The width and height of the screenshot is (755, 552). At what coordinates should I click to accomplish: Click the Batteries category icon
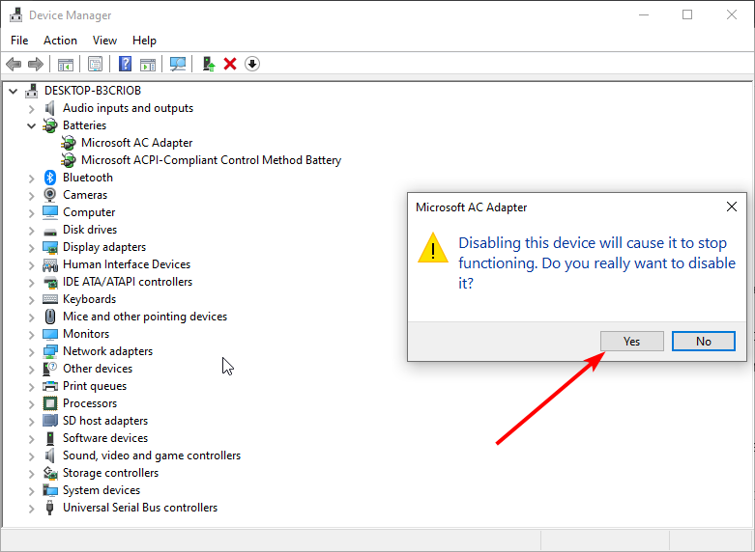point(50,125)
